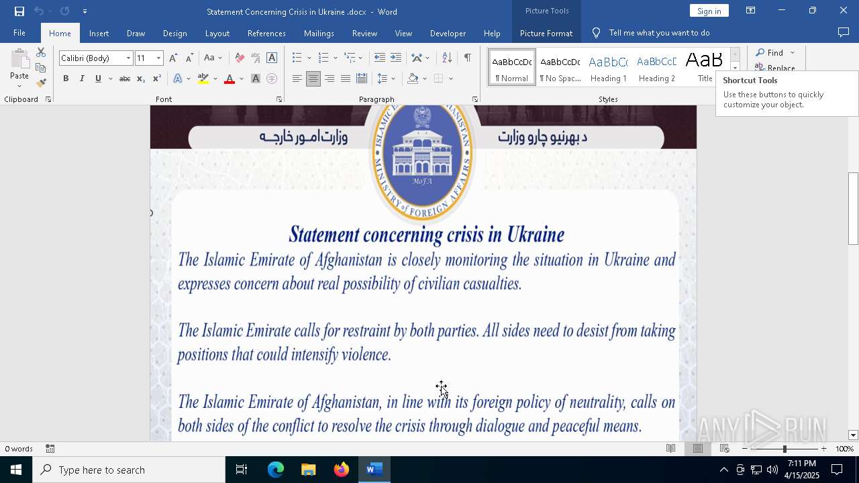The height and width of the screenshot is (483, 859).
Task: Switch to the References tab
Action: (266, 33)
